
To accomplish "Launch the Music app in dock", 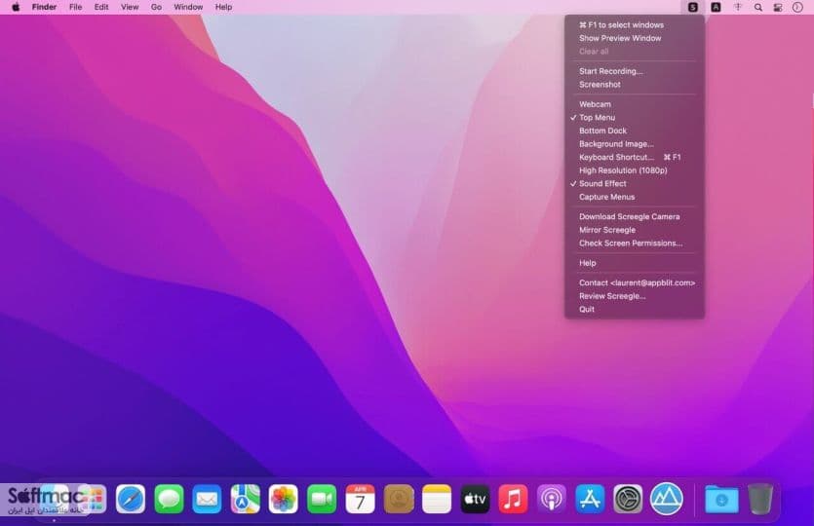I will (x=513, y=499).
